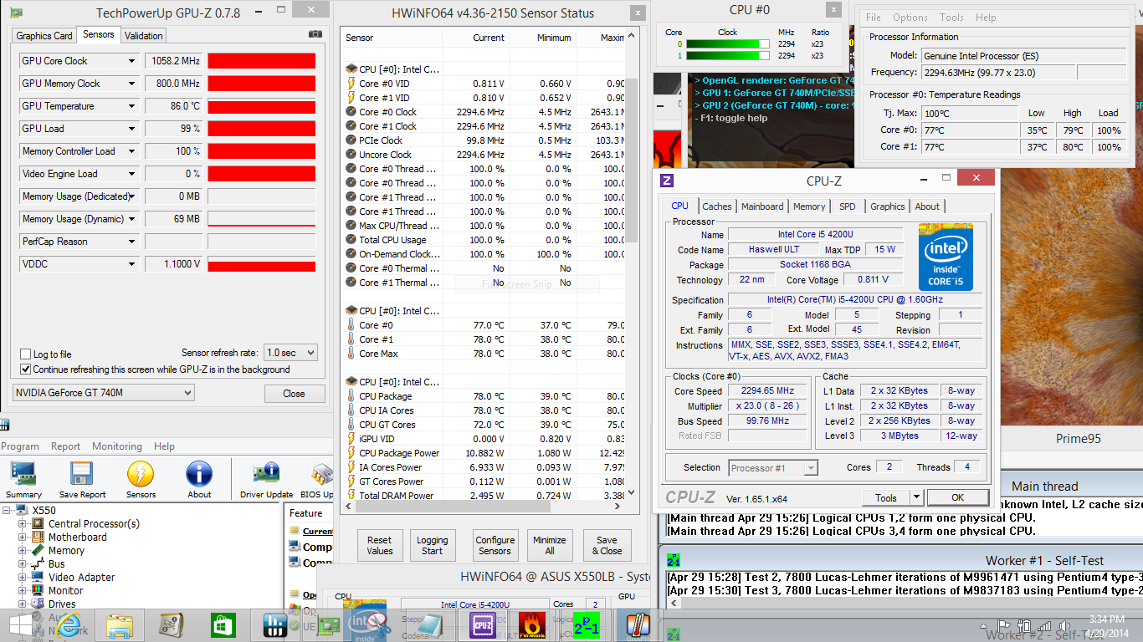Open the Memory Controller Load dropdown
Viewport: 1143px width, 642px height.
click(x=131, y=151)
